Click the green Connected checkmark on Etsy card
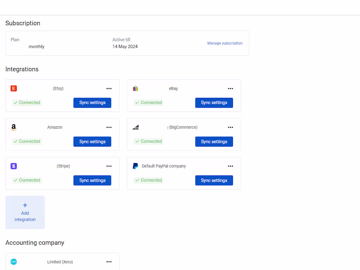Viewport: 360px width, 270px height. click(15, 102)
